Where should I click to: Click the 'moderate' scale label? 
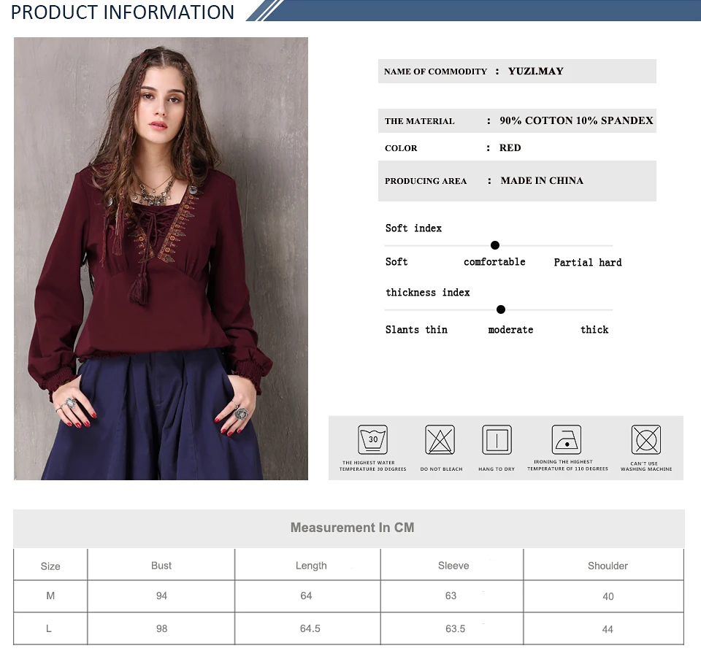[510, 330]
